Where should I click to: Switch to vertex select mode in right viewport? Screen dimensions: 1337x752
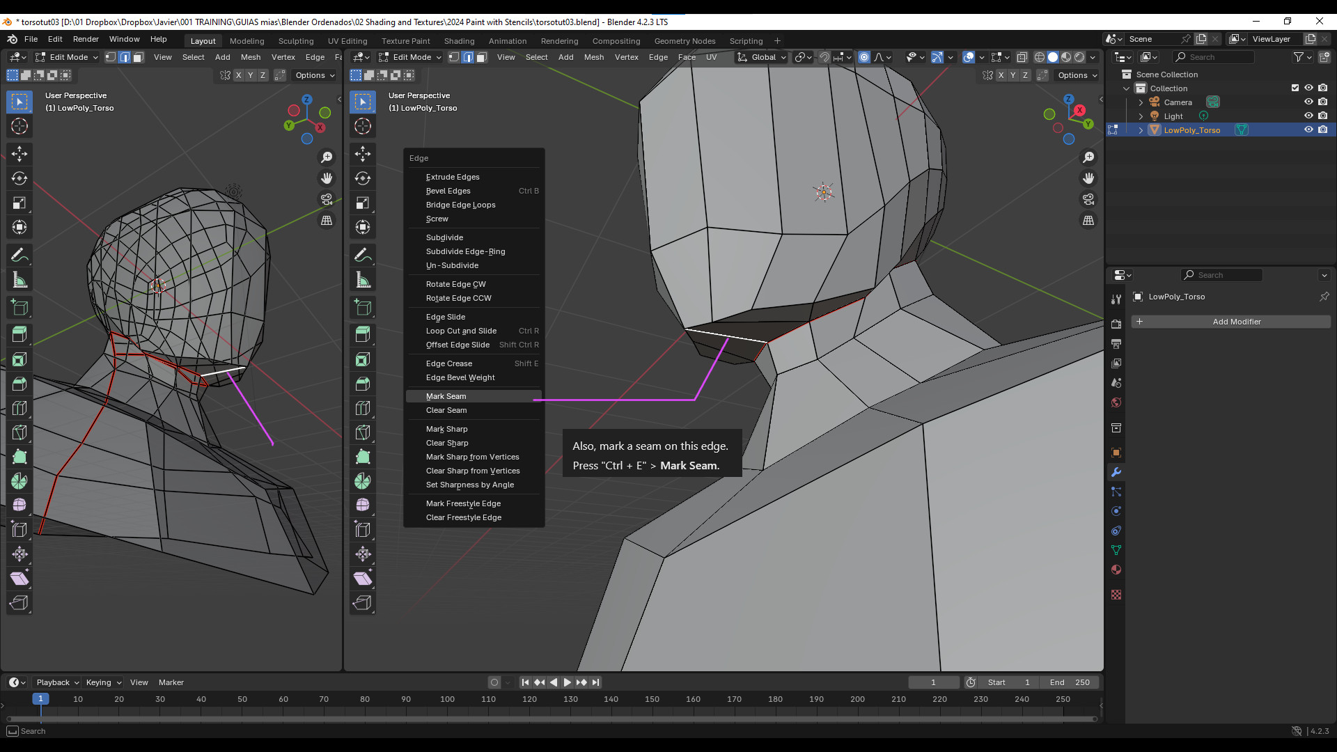pyautogui.click(x=454, y=57)
